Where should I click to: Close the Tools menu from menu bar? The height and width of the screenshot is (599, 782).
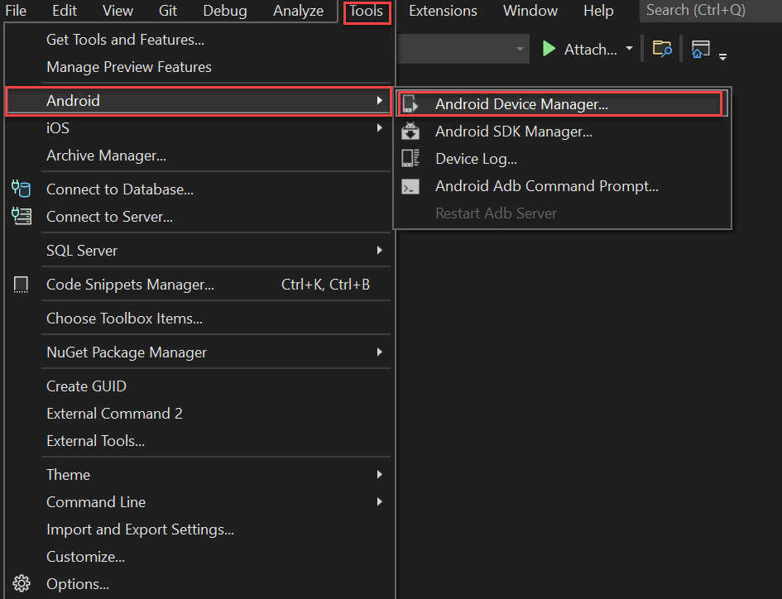tap(367, 12)
